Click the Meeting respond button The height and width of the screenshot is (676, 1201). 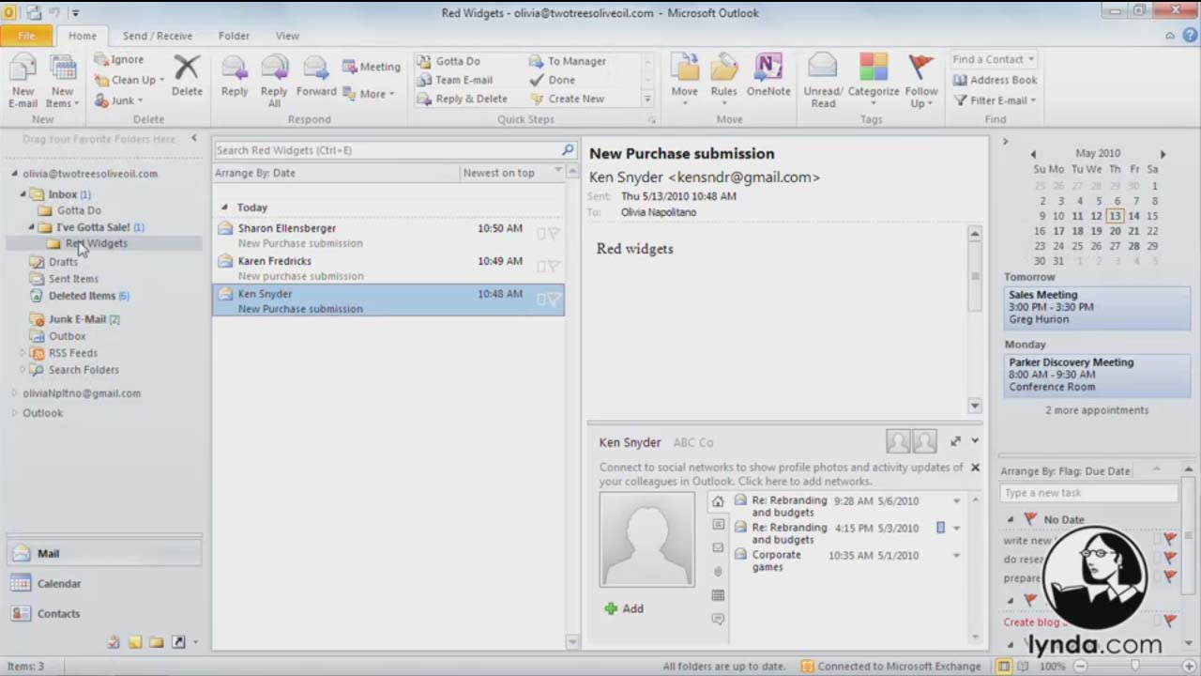[372, 67]
